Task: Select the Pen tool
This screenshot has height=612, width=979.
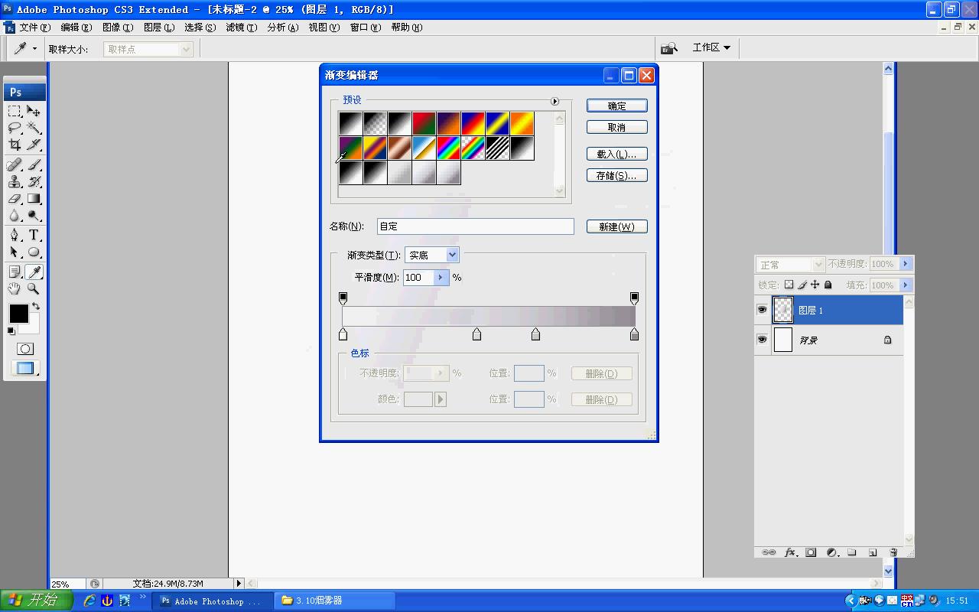Action: pyautogui.click(x=15, y=235)
